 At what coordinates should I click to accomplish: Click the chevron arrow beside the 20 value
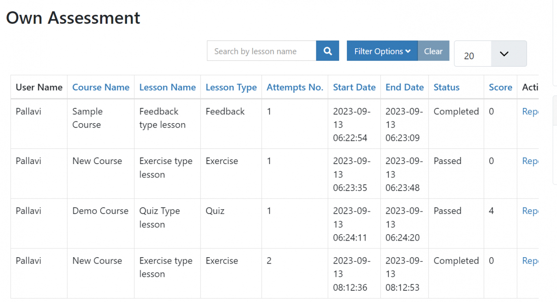504,54
